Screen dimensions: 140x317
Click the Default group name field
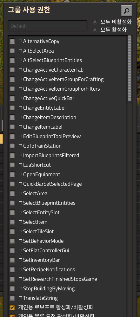(48, 26)
